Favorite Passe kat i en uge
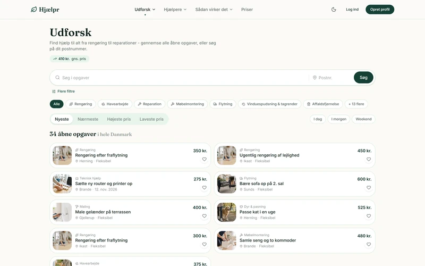Screen dimensions: 425x266 click(x=369, y=216)
